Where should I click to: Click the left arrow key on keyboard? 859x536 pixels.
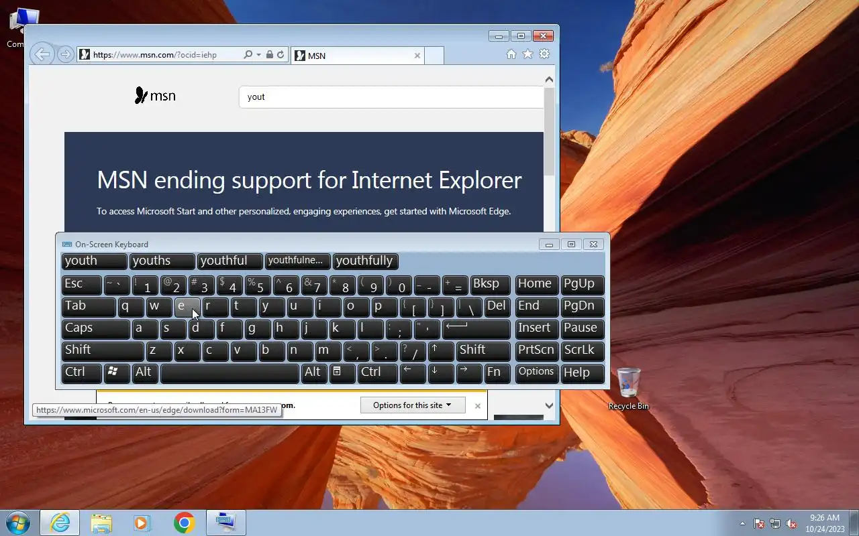[x=413, y=373]
